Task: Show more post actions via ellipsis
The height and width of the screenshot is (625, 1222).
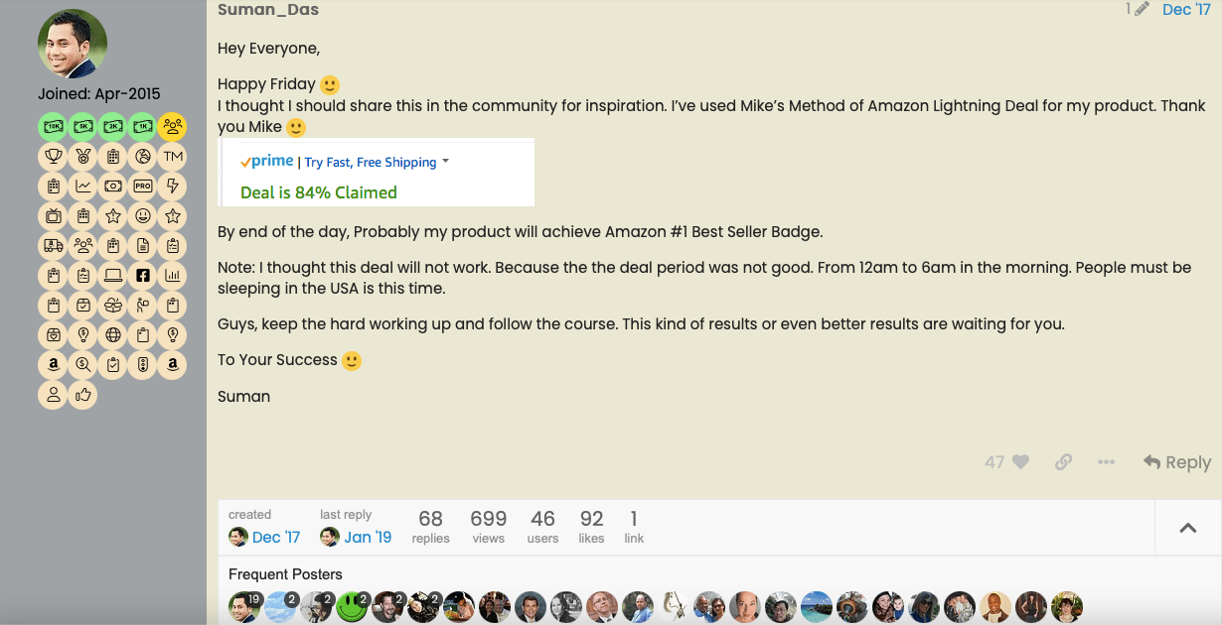Action: [1106, 461]
